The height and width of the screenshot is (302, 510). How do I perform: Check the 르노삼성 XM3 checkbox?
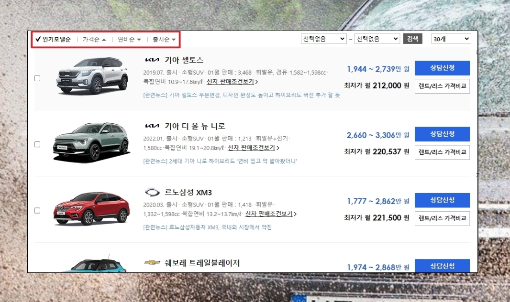pyautogui.click(x=37, y=210)
